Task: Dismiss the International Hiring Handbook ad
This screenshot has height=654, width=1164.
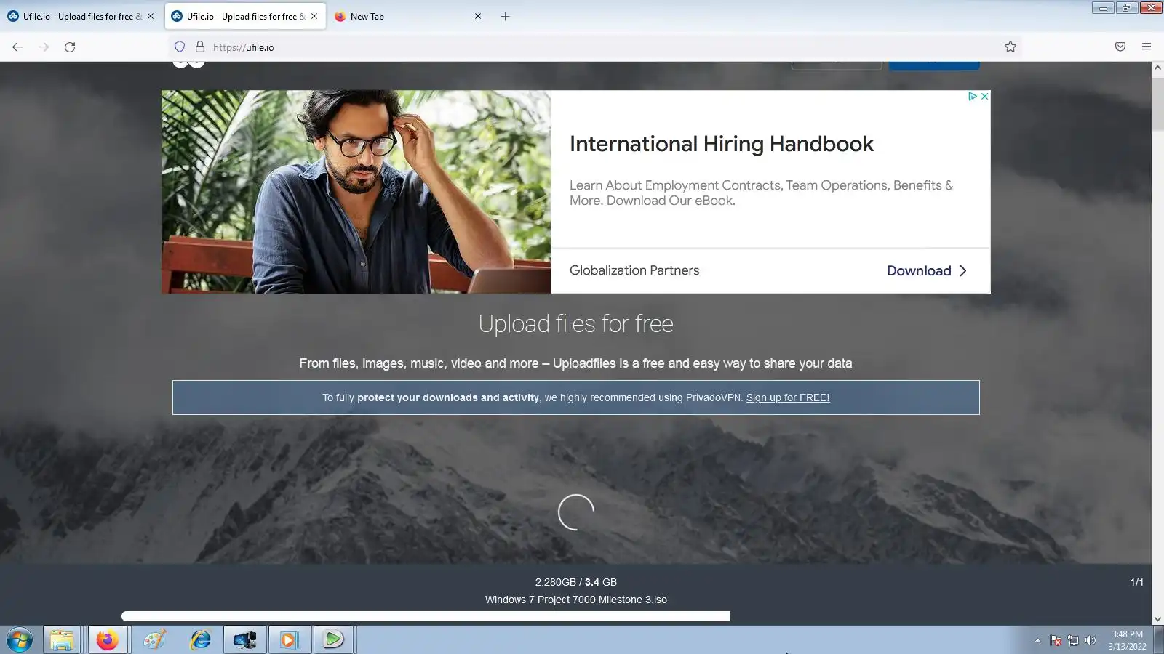Action: click(x=984, y=96)
